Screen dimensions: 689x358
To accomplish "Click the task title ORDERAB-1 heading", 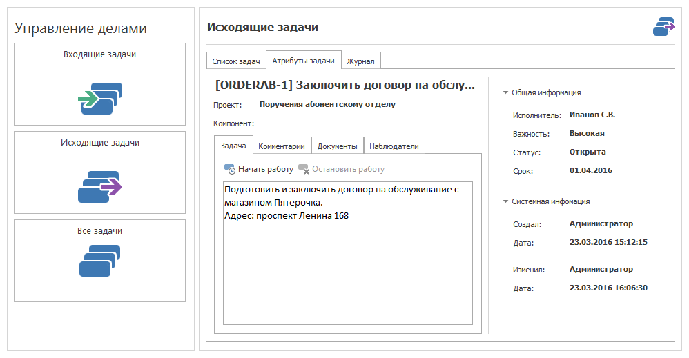I will pos(345,86).
